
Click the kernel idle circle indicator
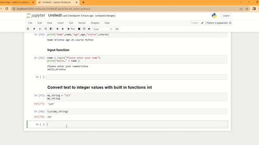(x=230, y=23)
